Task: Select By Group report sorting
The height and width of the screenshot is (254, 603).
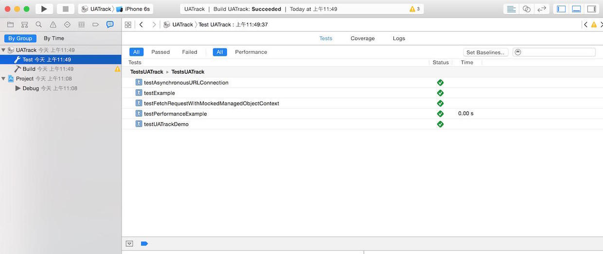Action: [20, 38]
